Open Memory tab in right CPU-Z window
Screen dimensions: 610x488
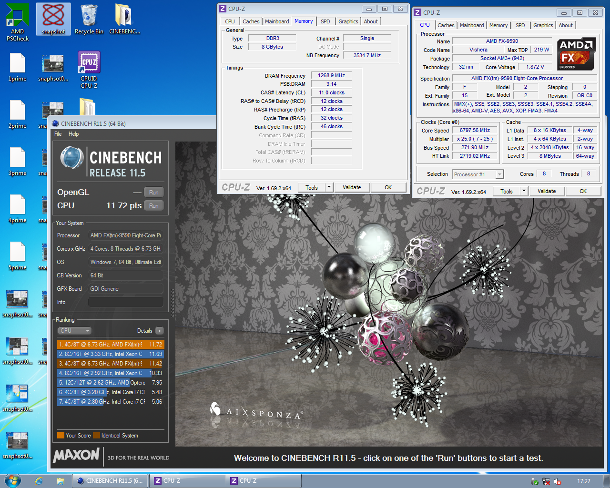pos(498,25)
